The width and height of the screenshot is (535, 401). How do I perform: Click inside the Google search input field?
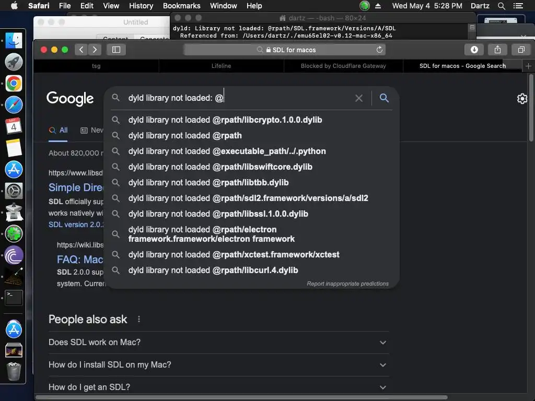coord(239,98)
